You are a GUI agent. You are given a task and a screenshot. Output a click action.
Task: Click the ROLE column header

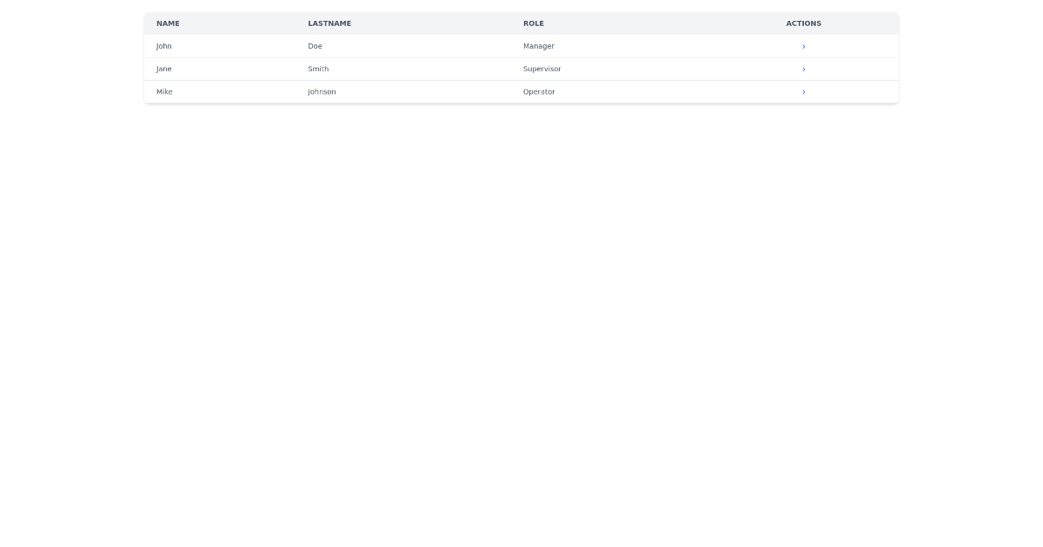[533, 23]
